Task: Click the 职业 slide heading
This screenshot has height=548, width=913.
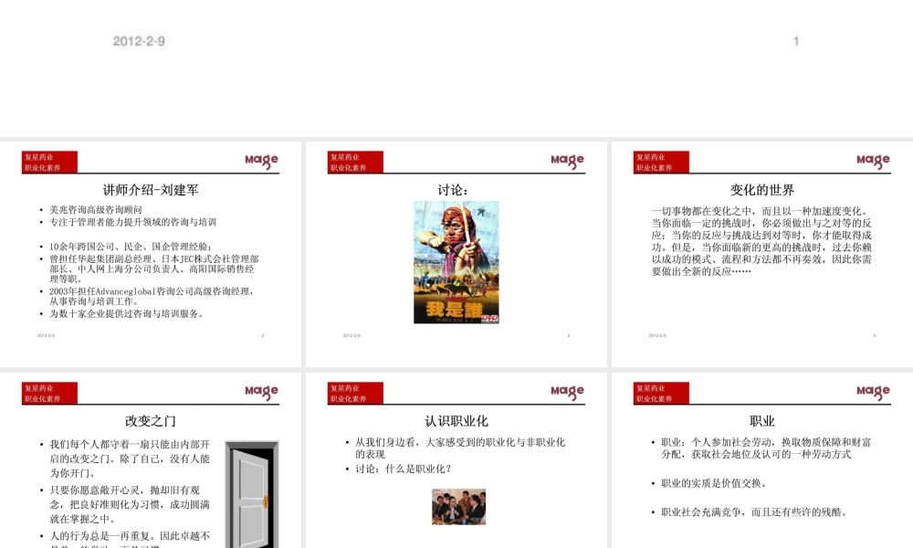Action: pos(763,419)
